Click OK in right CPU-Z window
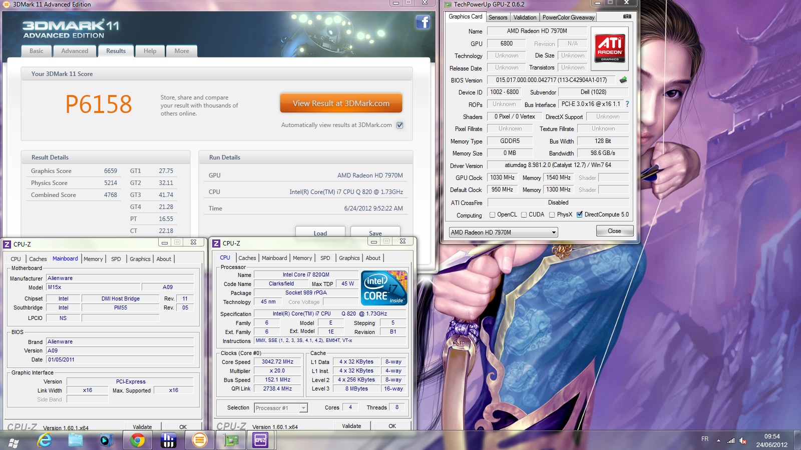Image resolution: width=801 pixels, height=450 pixels. pos(392,426)
